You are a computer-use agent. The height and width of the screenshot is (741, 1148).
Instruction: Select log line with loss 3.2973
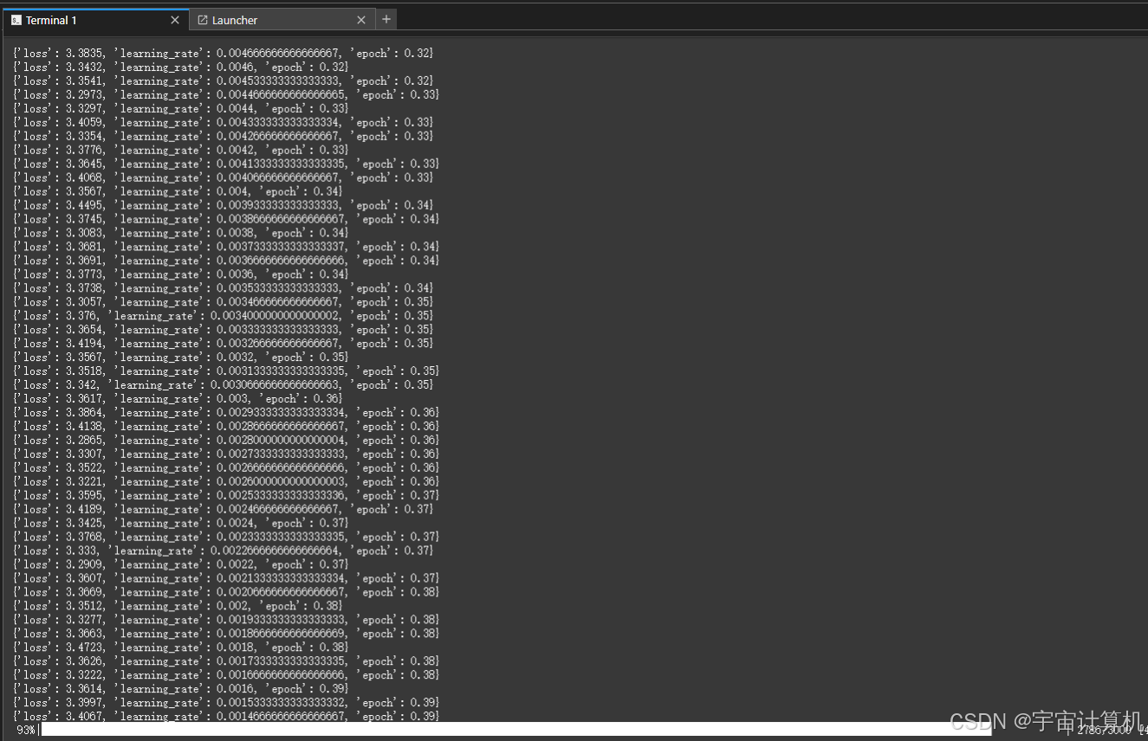[x=227, y=94]
